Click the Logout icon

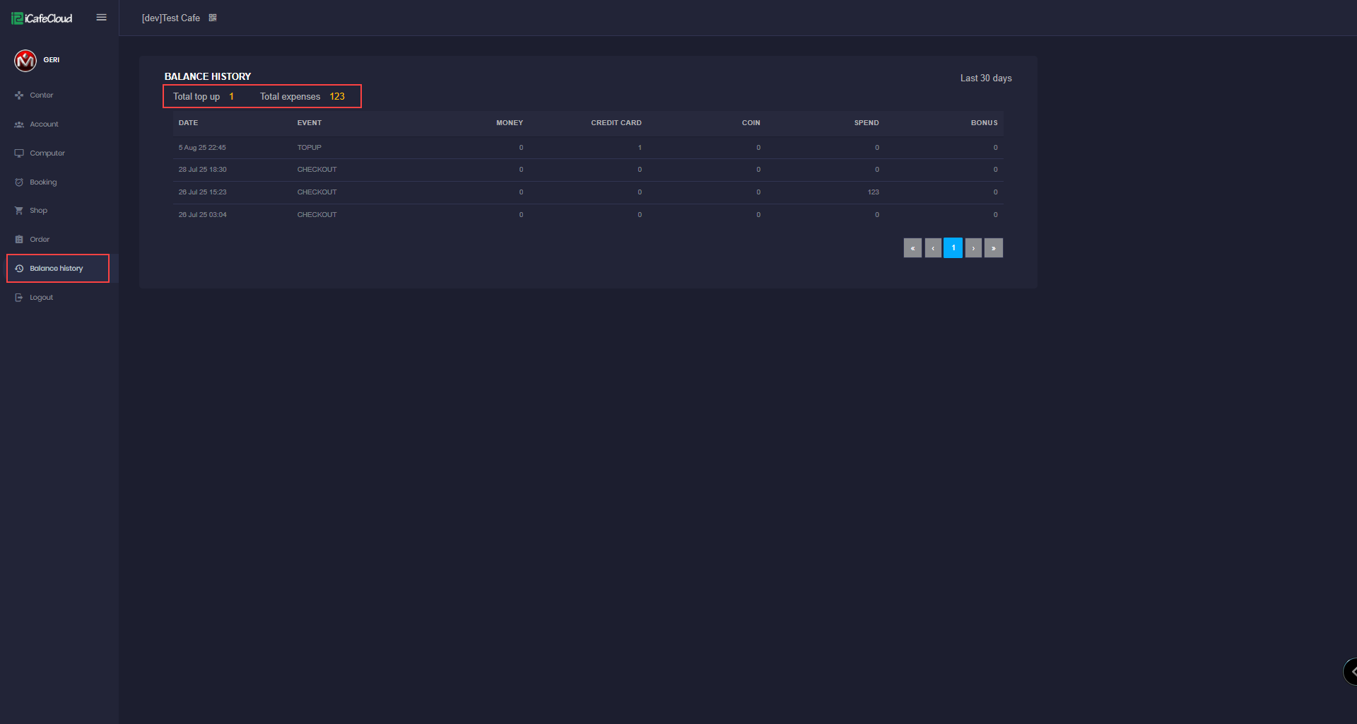click(19, 298)
